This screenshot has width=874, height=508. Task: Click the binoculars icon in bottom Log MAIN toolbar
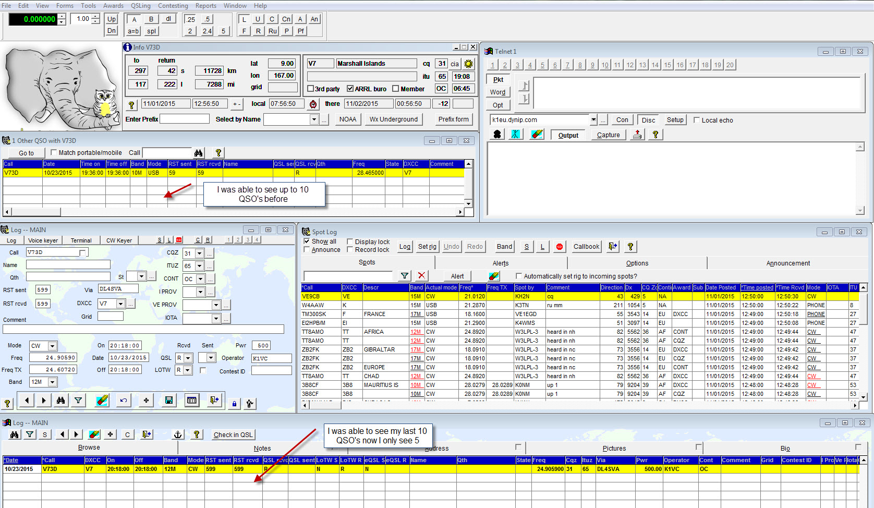coord(14,434)
